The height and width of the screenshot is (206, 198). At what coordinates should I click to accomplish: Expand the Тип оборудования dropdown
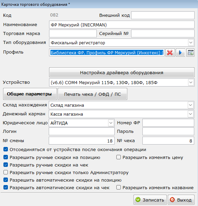point(191,43)
